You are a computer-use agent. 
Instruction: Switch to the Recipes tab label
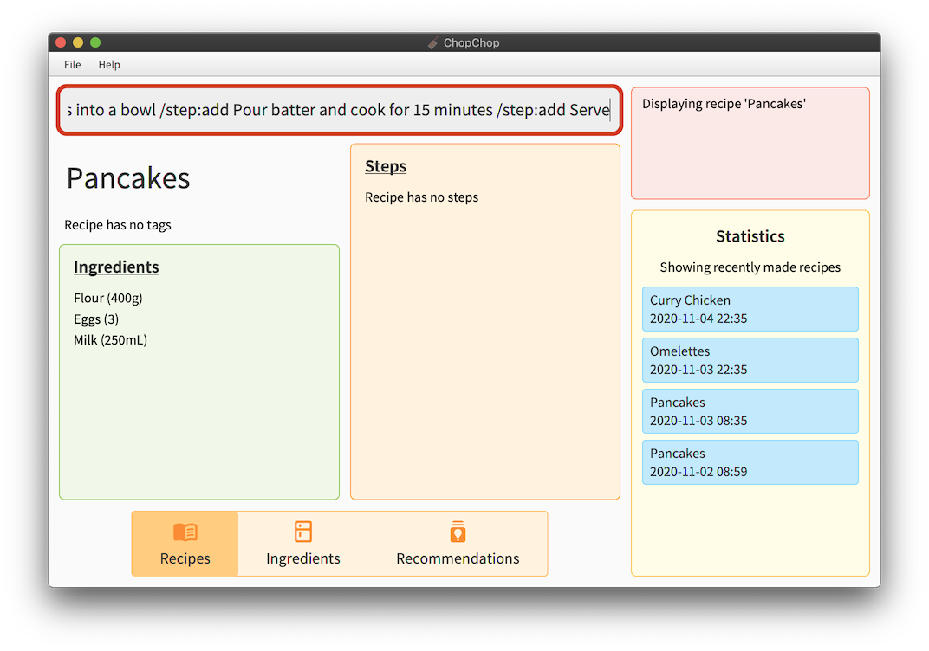(x=185, y=558)
